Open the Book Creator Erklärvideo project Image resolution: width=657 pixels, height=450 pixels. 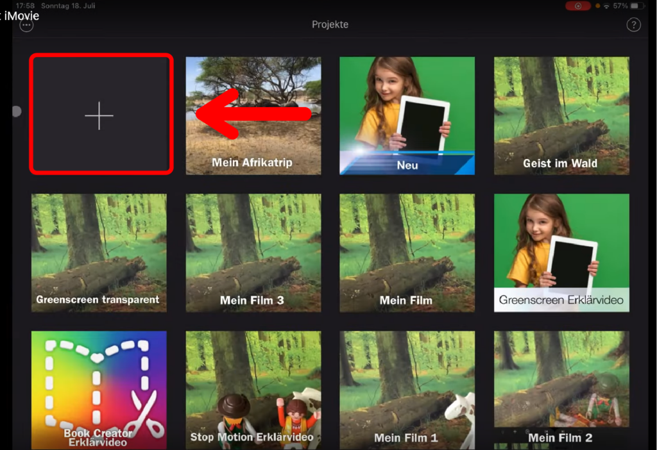click(99, 390)
